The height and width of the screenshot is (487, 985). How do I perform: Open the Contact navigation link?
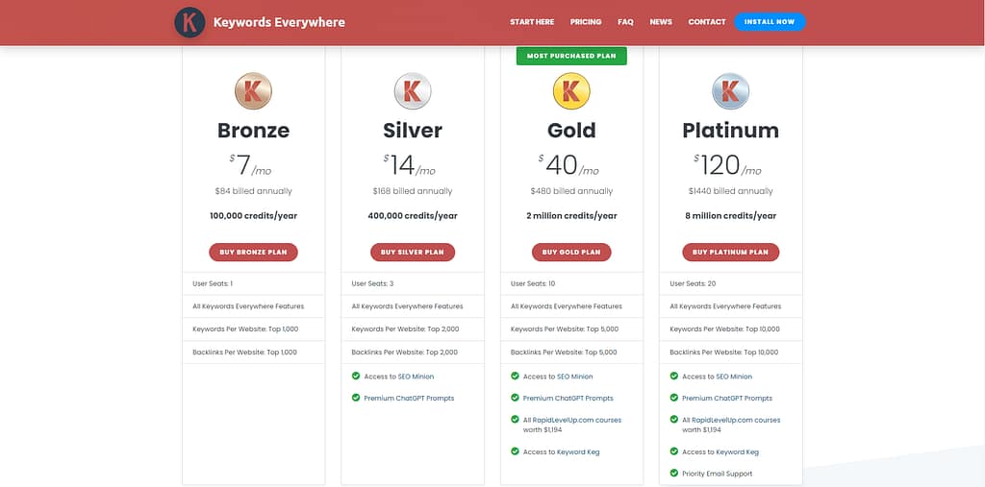pos(707,22)
